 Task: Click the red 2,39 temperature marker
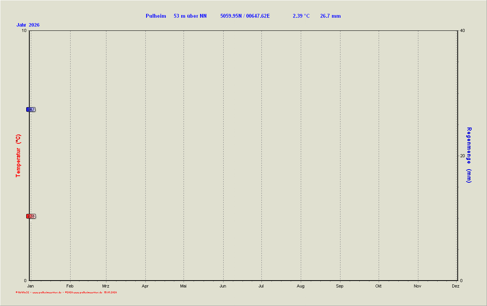pyautogui.click(x=31, y=216)
